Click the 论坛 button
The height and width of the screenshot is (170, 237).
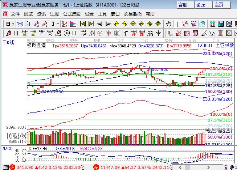click(x=201, y=5)
